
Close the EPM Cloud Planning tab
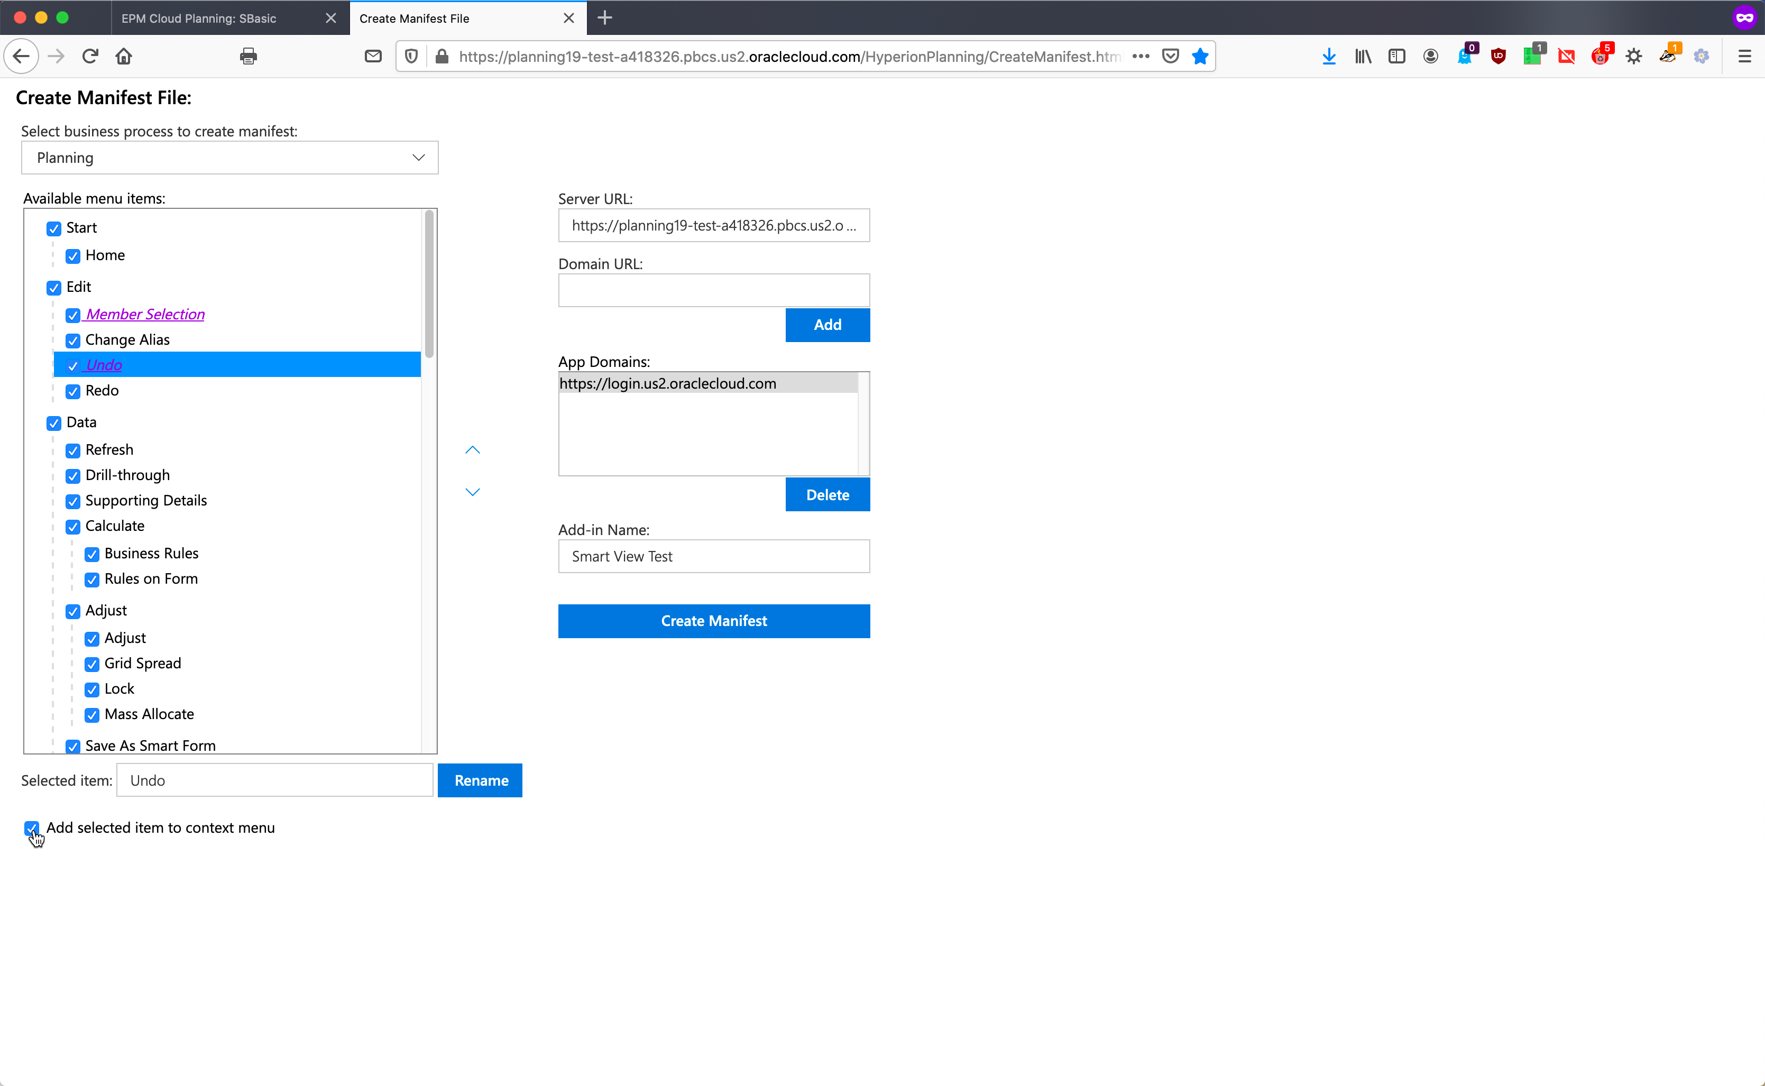coord(330,18)
